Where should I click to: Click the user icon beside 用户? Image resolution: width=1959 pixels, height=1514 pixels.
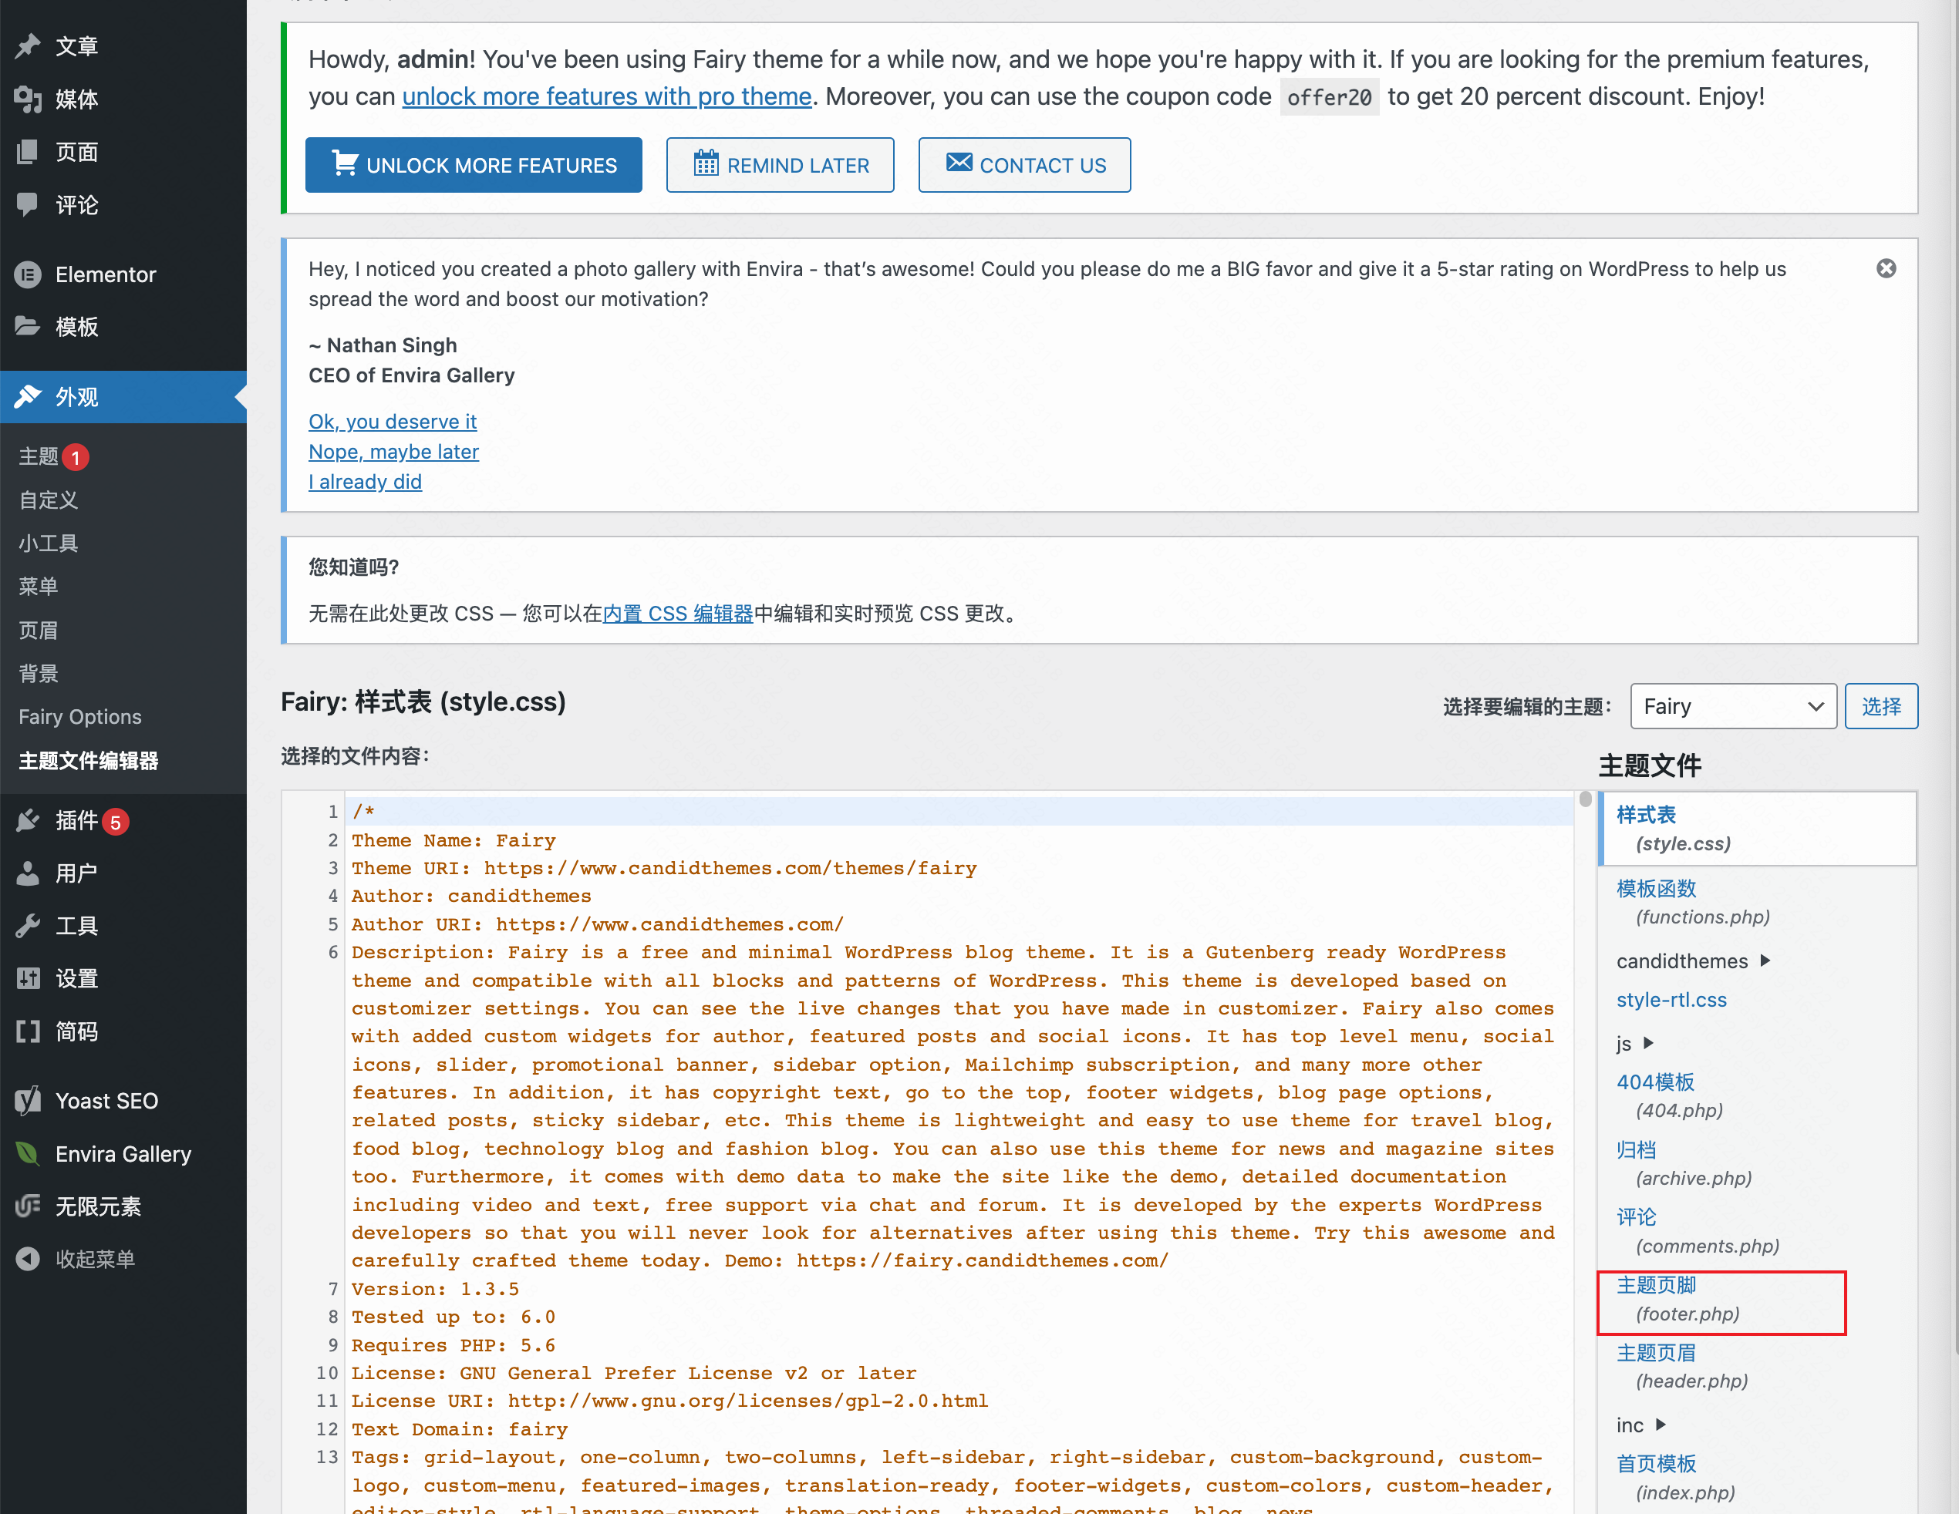[28, 873]
